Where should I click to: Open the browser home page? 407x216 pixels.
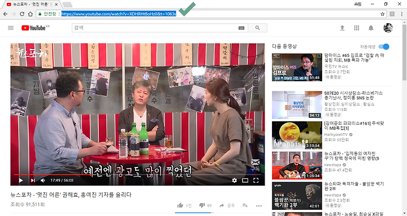coord(31,14)
